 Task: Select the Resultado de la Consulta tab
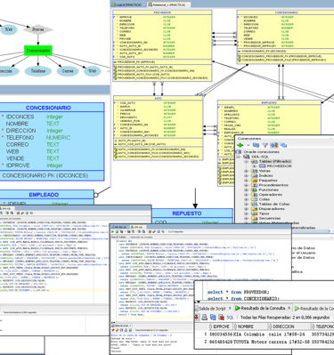pos(263,308)
